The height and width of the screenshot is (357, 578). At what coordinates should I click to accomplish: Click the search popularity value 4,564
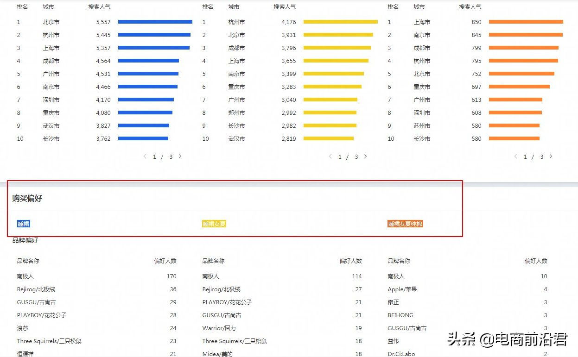[103, 61]
